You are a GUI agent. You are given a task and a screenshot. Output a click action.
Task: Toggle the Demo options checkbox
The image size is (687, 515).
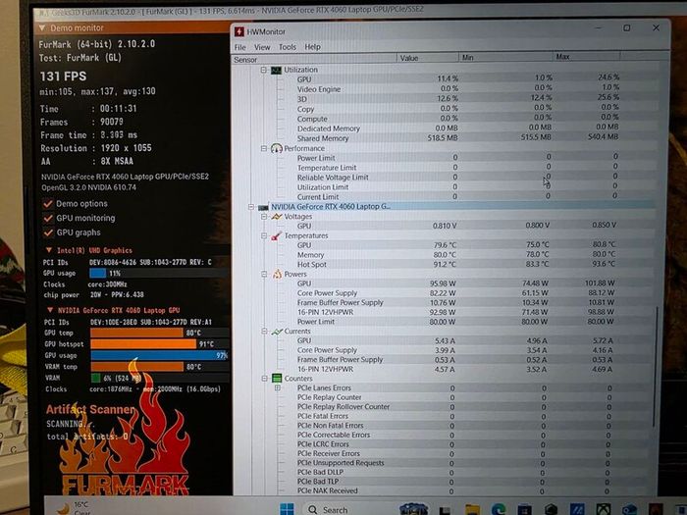click(48, 204)
